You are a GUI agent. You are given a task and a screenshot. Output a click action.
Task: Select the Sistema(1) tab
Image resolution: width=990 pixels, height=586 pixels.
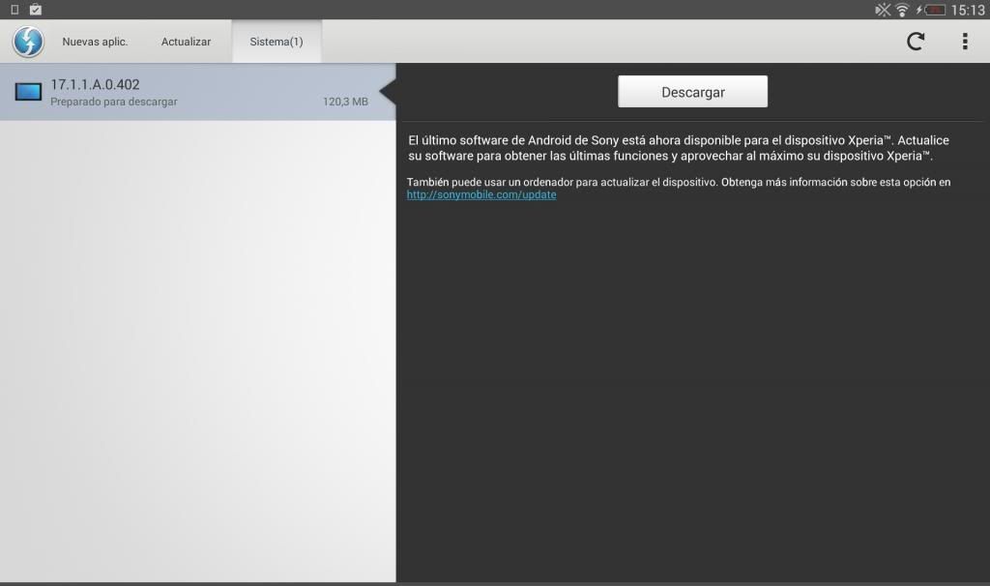277,43
